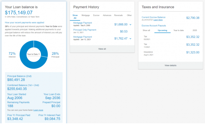Switch escrow payouts to Show all
The height and width of the screenshot is (125, 205).
tap(146, 30)
